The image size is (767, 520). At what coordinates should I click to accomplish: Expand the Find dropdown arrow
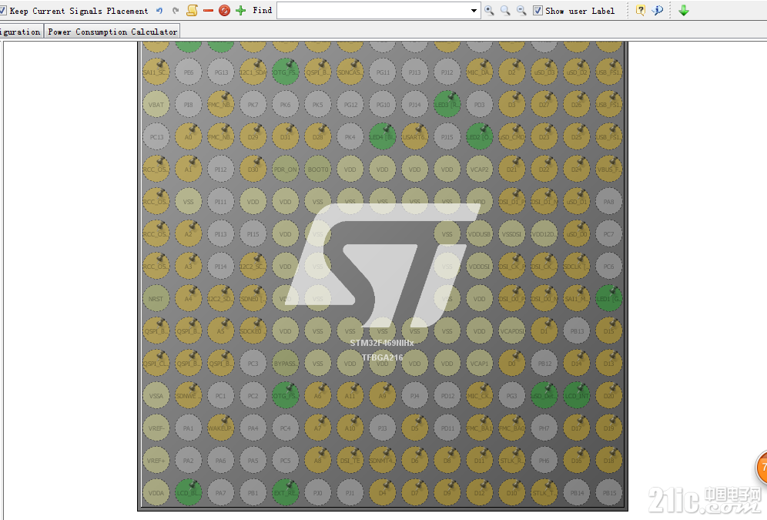[x=474, y=10]
